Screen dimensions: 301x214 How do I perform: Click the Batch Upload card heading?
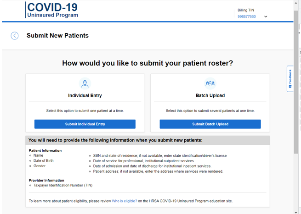(x=210, y=96)
